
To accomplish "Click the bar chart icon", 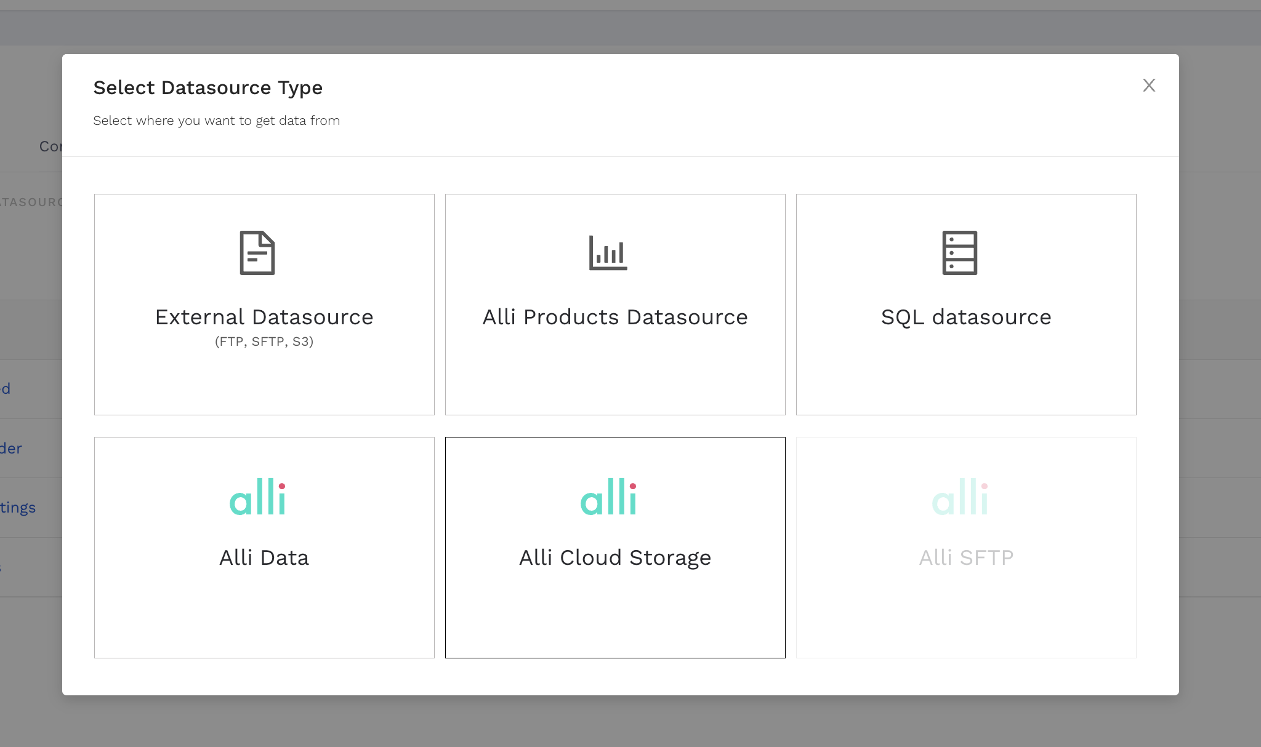I will [x=608, y=253].
